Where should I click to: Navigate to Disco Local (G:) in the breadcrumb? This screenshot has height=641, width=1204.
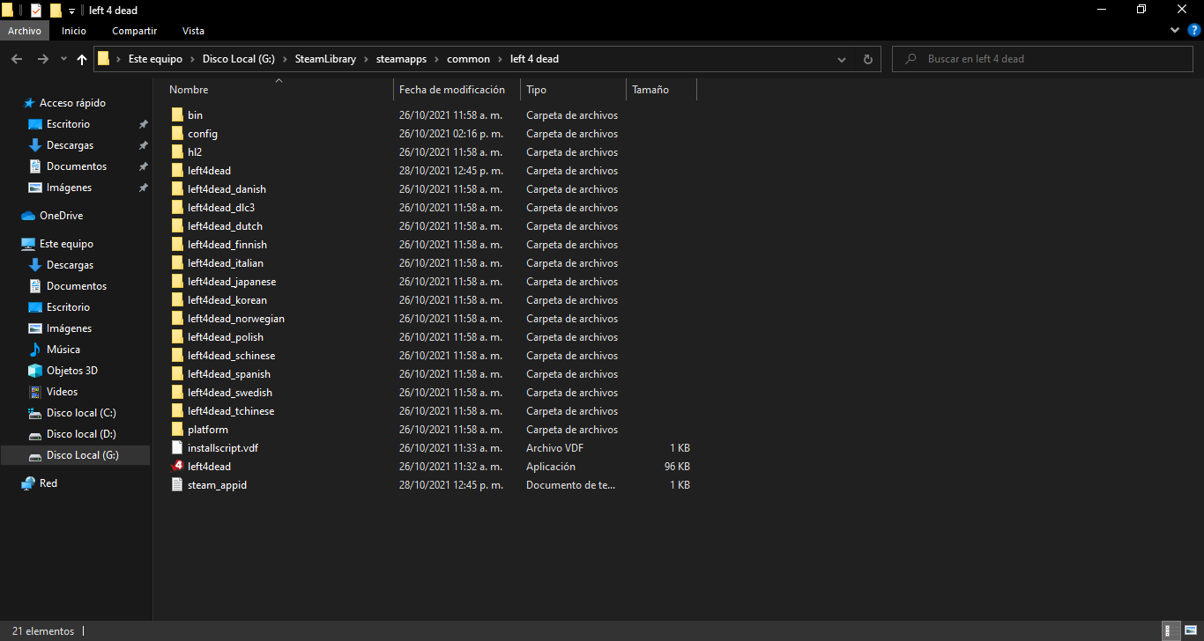click(239, 59)
